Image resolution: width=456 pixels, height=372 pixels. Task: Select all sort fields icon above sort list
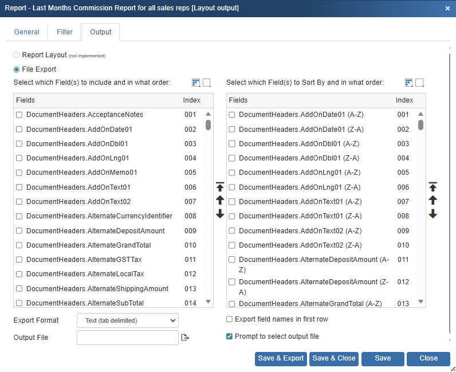click(x=409, y=83)
